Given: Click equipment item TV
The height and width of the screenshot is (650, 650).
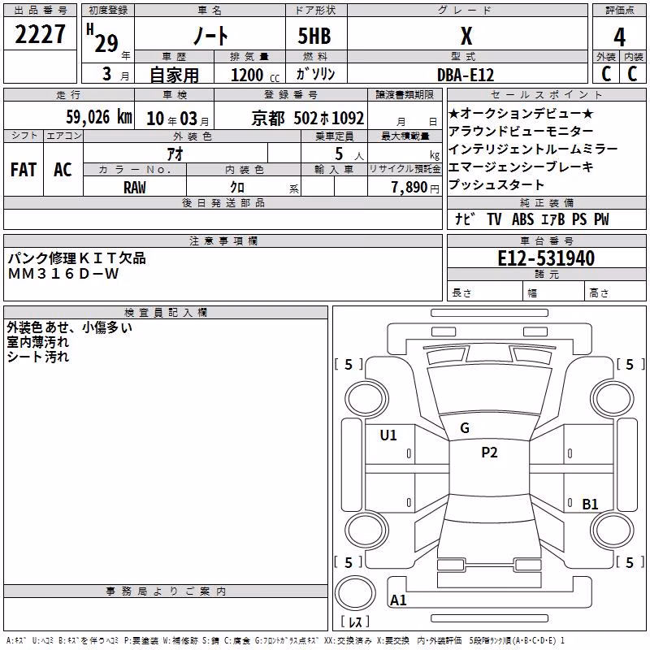Looking at the screenshot, I should (x=494, y=219).
